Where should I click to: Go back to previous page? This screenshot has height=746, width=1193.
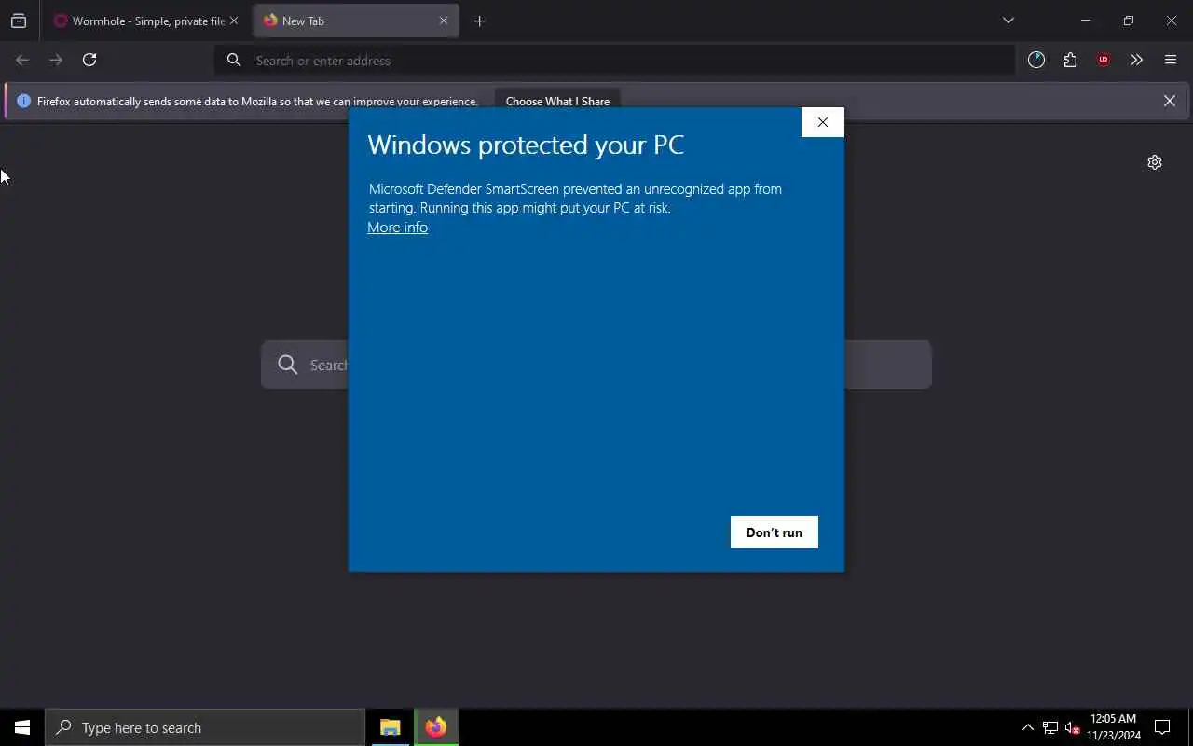[22, 60]
